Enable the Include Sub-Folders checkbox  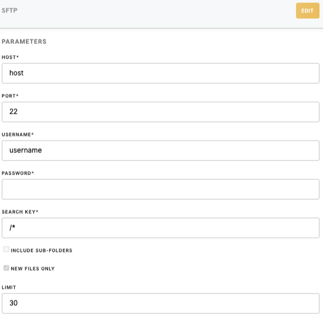[x=6, y=249]
